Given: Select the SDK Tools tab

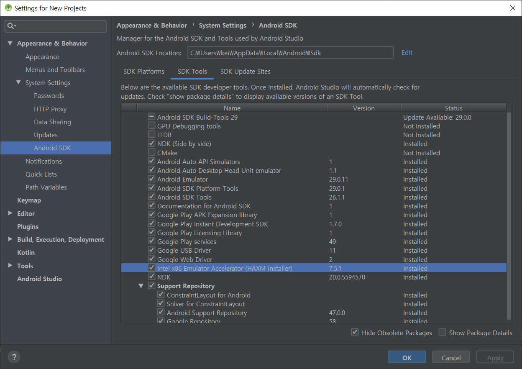Looking at the screenshot, I should point(192,72).
